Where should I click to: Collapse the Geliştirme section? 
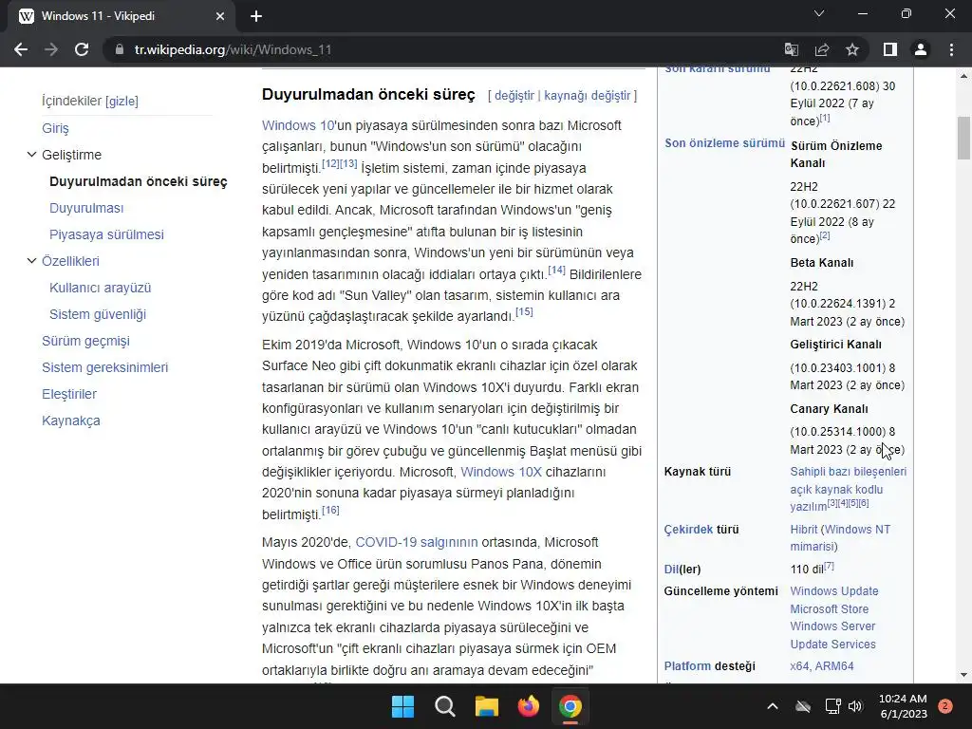pos(31,155)
